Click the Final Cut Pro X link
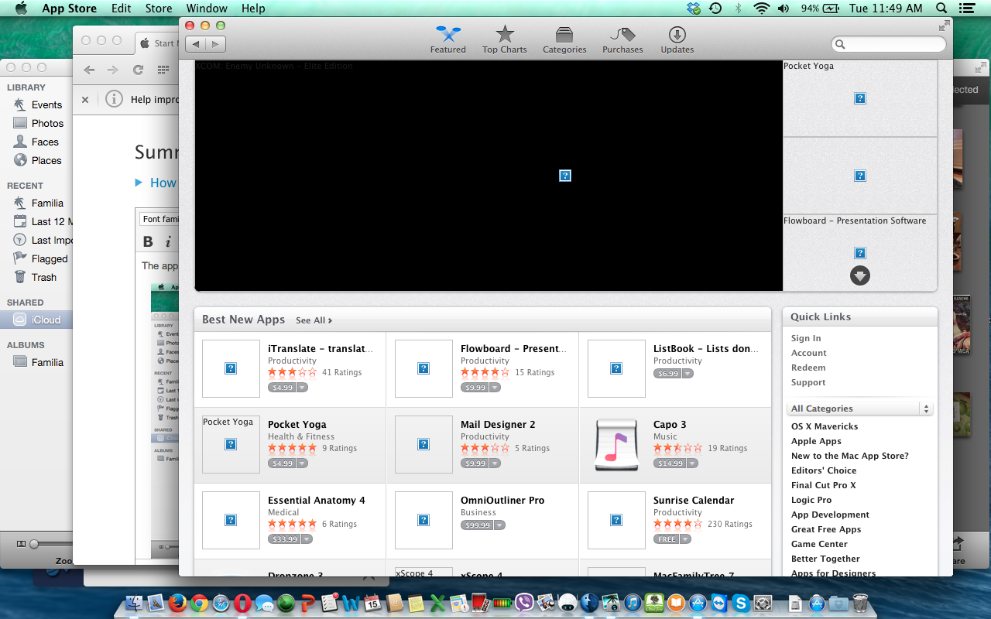Screen dimensions: 991x619 tap(824, 485)
